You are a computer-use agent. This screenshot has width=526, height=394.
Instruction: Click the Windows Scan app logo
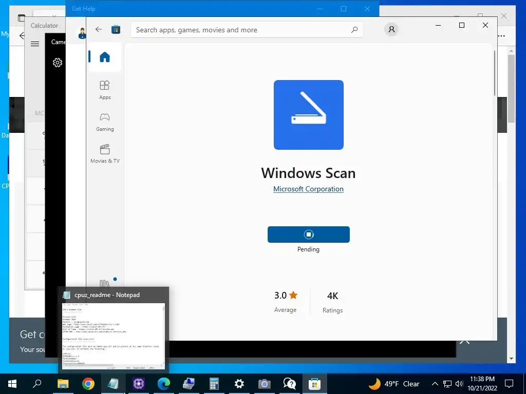309,115
